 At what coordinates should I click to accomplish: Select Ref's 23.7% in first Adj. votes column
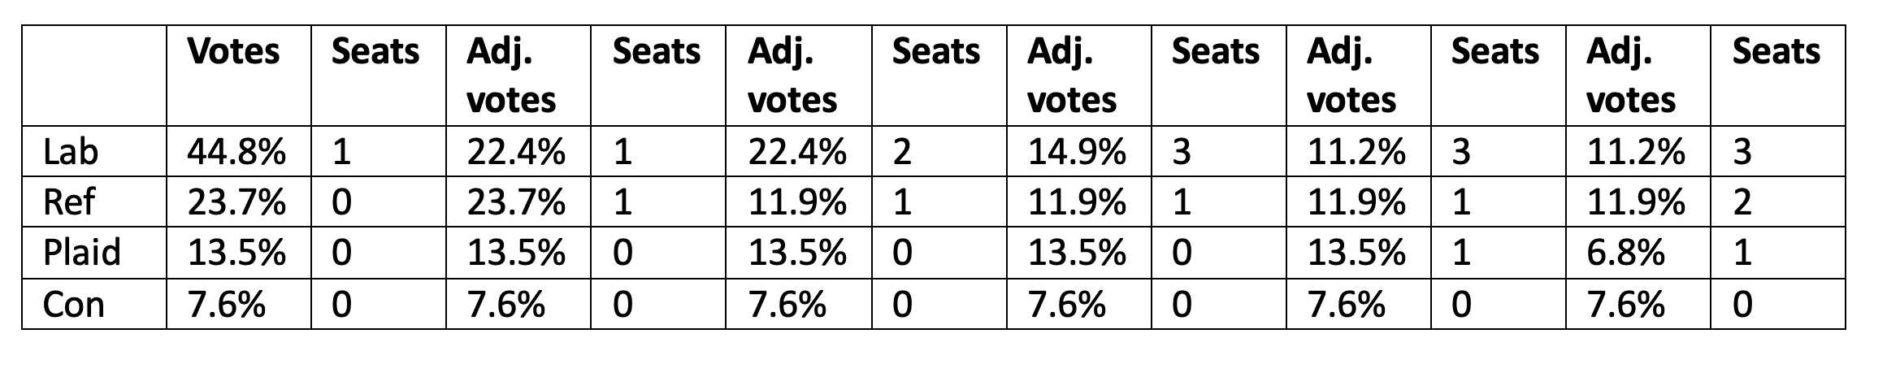516,202
